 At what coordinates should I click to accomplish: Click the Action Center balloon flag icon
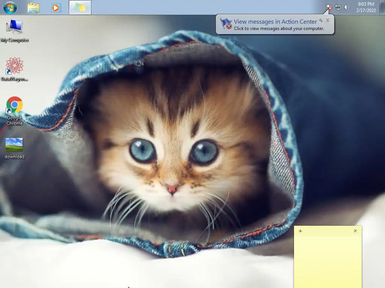click(226, 24)
